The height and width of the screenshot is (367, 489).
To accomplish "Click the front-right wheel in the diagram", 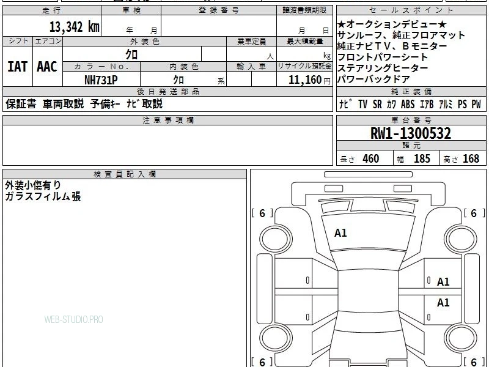I will coord(461,239).
